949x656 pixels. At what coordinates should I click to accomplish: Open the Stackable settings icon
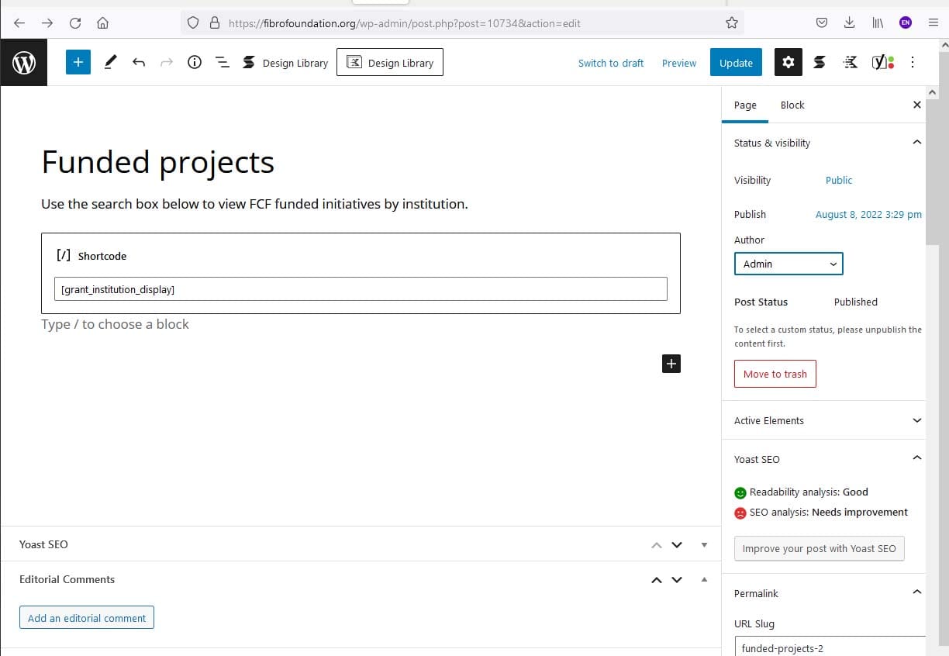click(x=820, y=62)
